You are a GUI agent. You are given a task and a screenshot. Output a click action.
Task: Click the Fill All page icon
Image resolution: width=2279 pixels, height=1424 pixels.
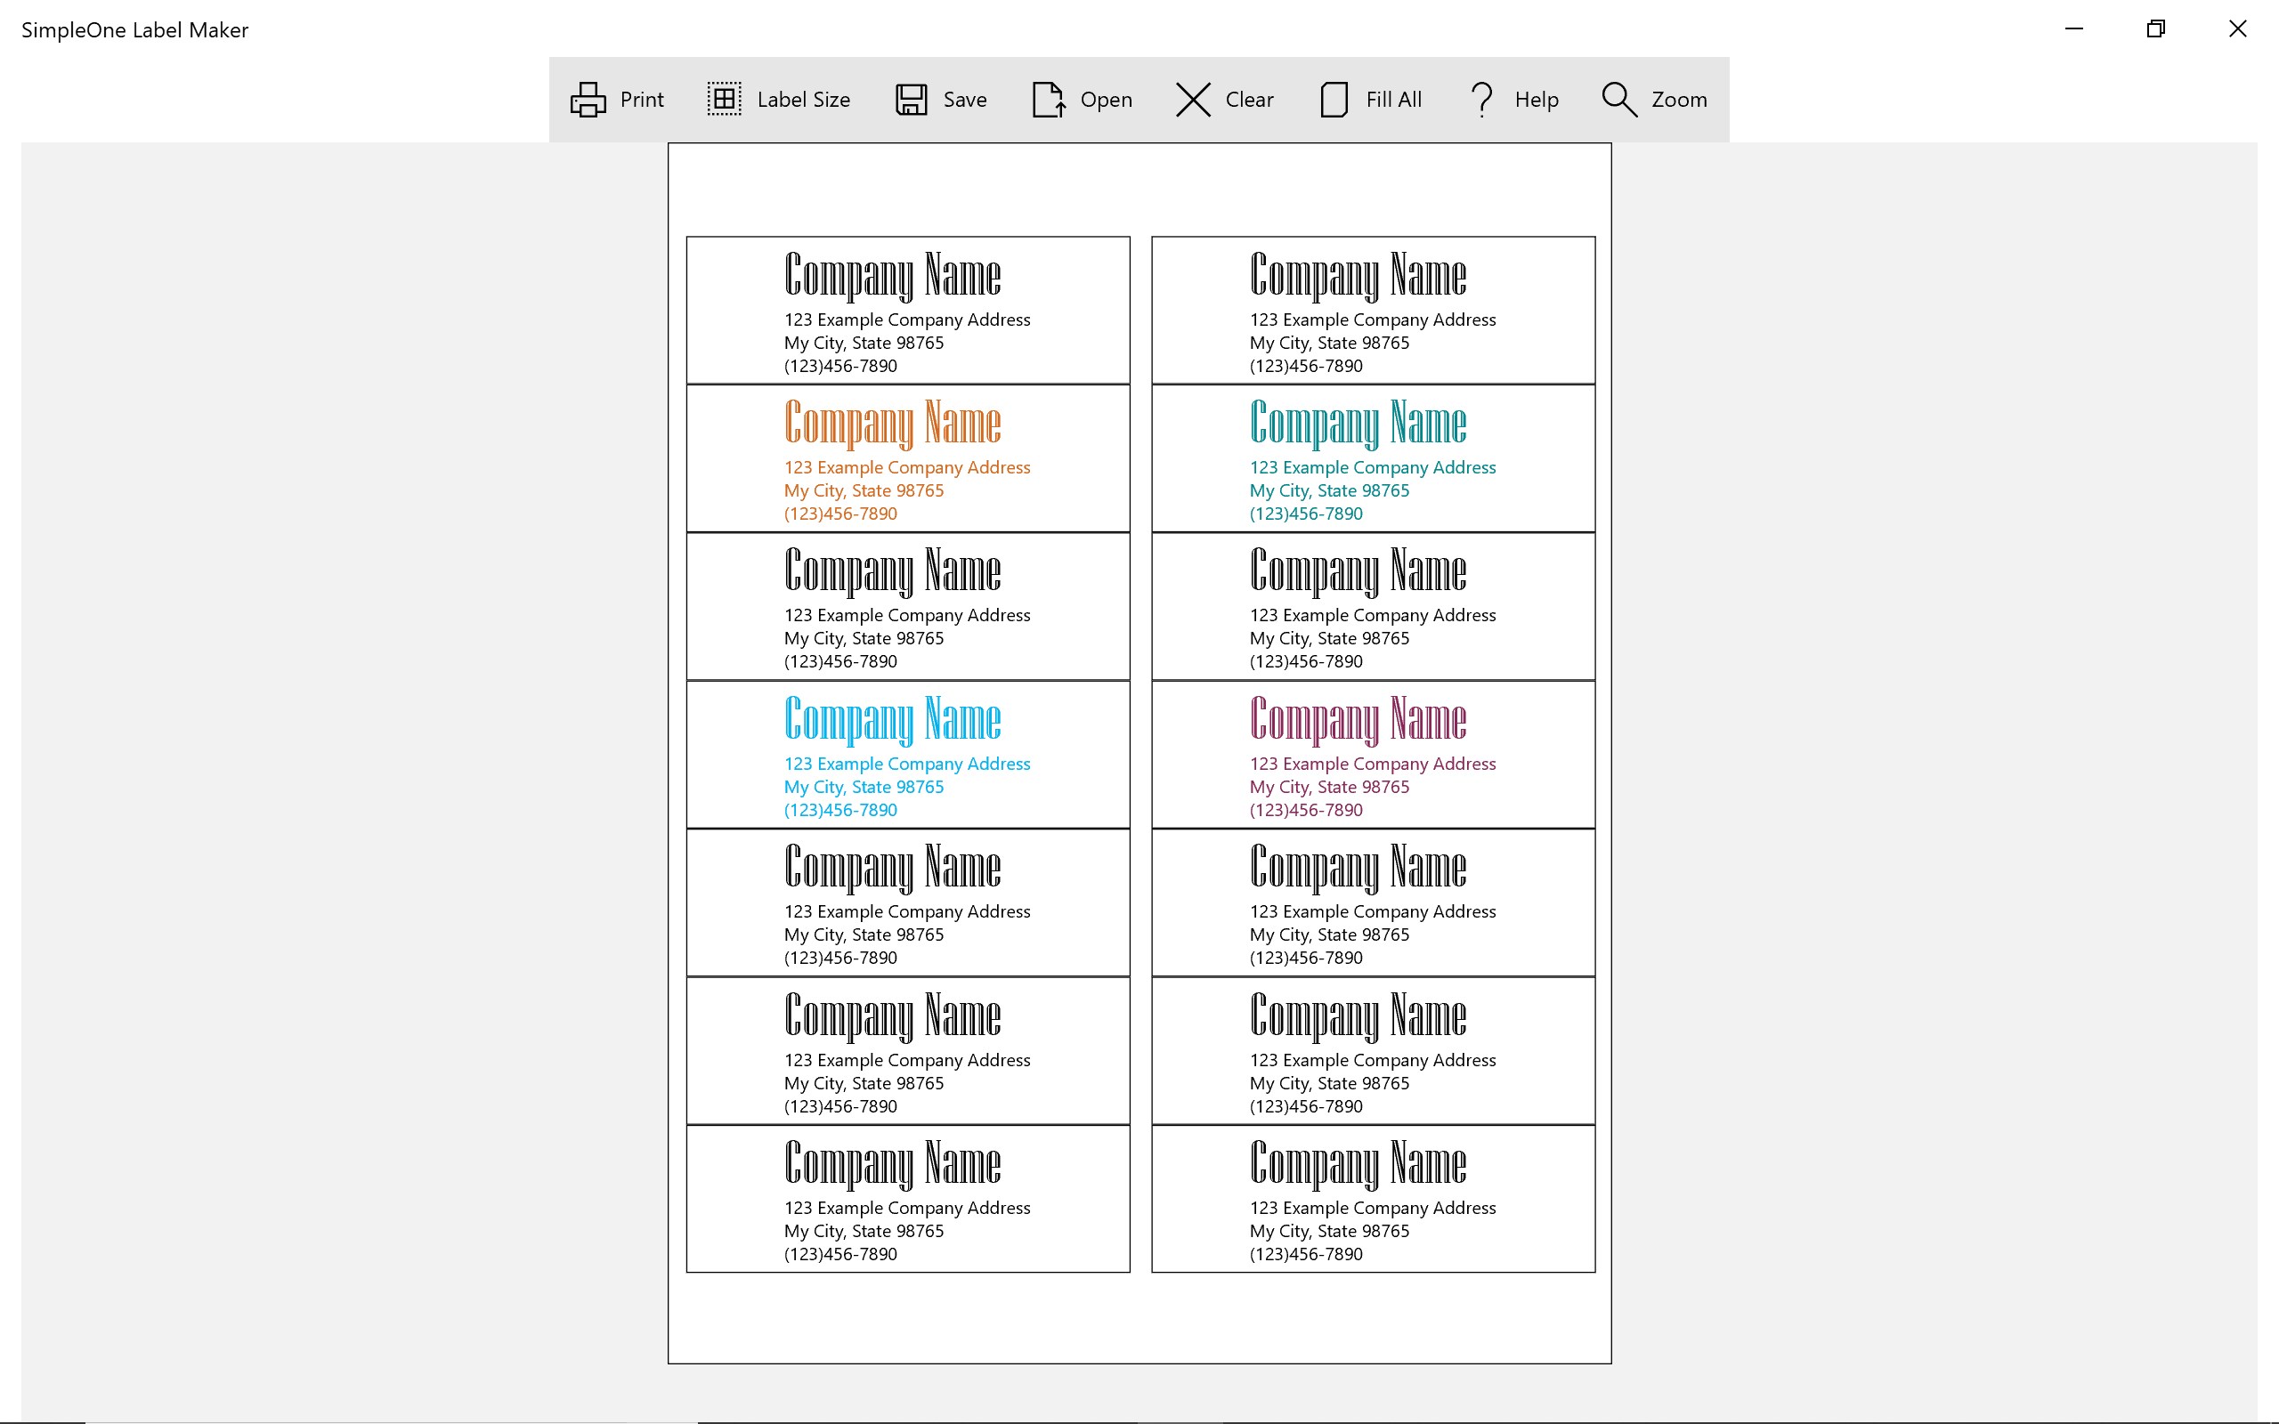1334,99
